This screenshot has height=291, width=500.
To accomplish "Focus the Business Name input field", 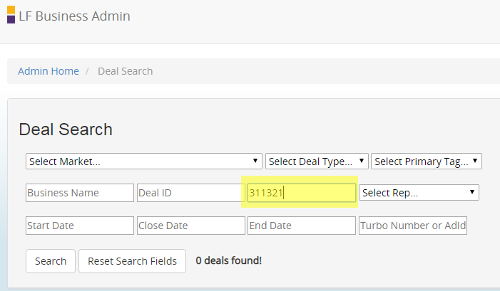I will [x=80, y=193].
